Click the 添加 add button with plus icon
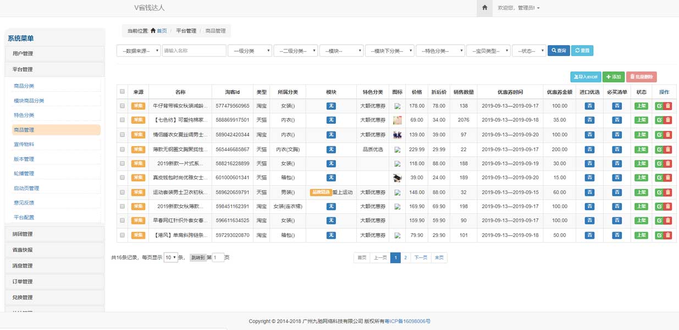This screenshot has width=679, height=330. pyautogui.click(x=613, y=77)
